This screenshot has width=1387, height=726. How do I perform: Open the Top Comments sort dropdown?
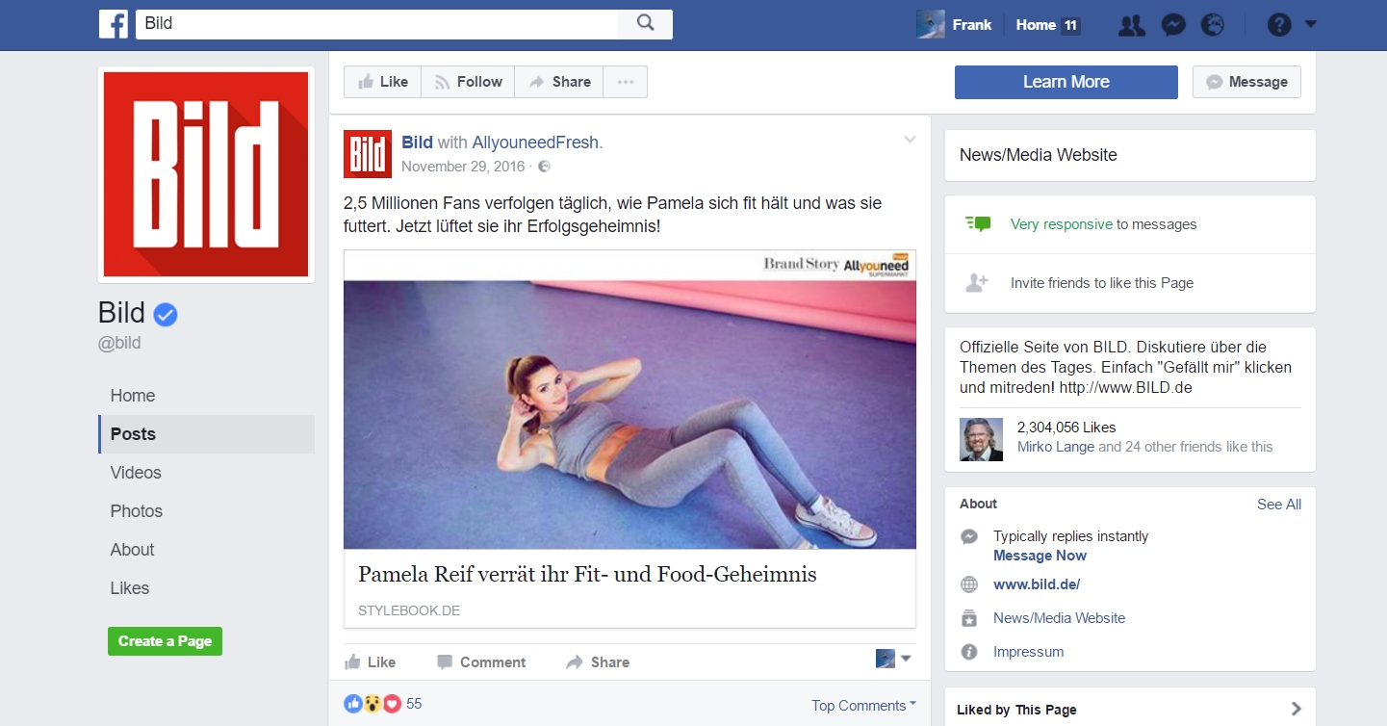(863, 706)
